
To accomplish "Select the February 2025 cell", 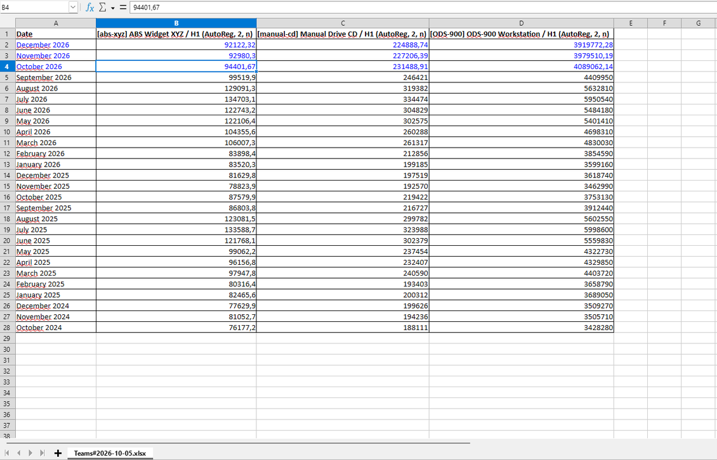I will 56,284.
